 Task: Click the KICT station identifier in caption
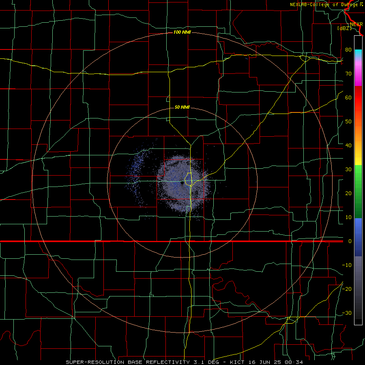[237, 362]
